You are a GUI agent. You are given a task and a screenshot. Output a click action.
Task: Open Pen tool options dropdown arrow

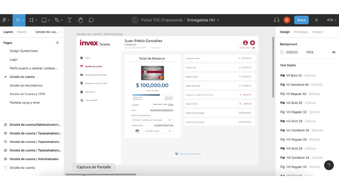click(x=62, y=20)
